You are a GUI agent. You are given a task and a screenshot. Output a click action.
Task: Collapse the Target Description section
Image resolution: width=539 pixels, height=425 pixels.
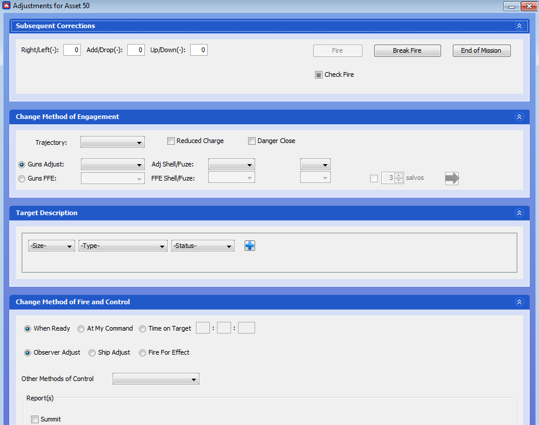pos(519,213)
